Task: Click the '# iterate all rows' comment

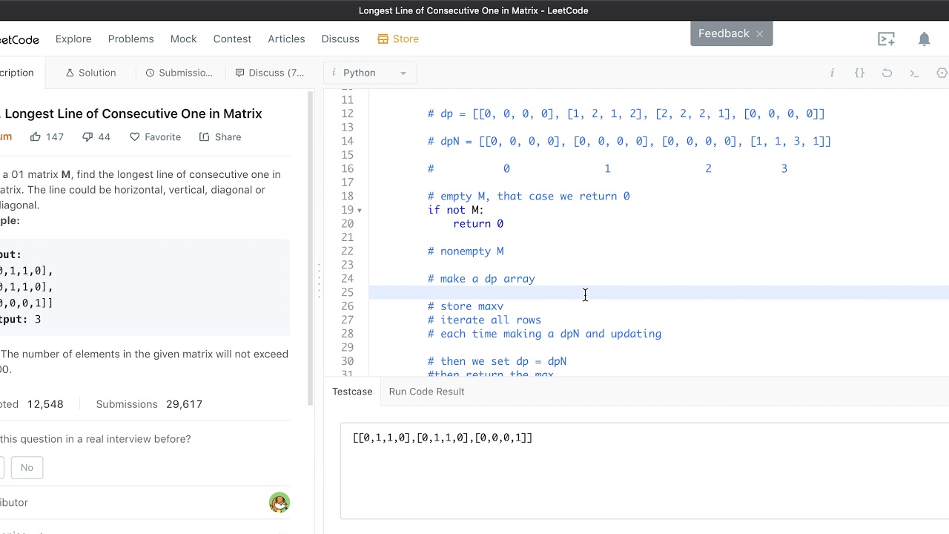Action: tap(484, 320)
